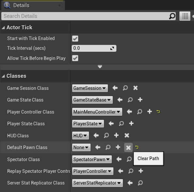Clear the Game Session Class path
This screenshot has height=192, width=194.
(x=135, y=88)
